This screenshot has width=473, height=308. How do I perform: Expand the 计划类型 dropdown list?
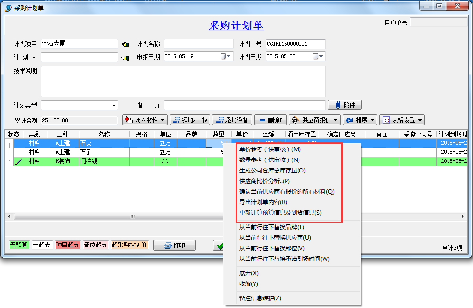(114, 105)
